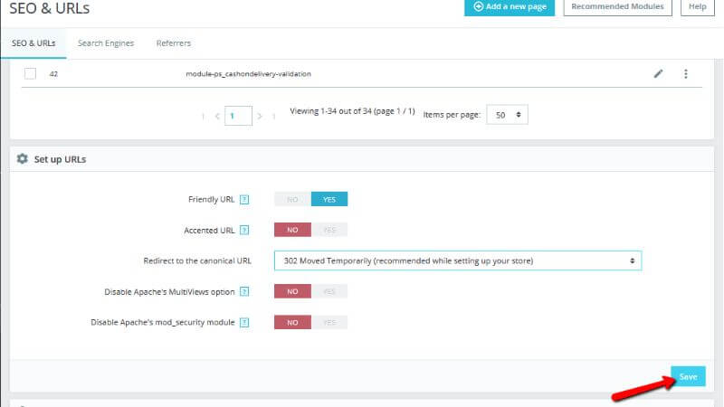Set Disable Apache's mod_security module to NO

[x=292, y=322]
